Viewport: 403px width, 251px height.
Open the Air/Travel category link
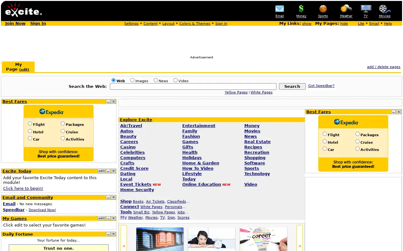[131, 126]
